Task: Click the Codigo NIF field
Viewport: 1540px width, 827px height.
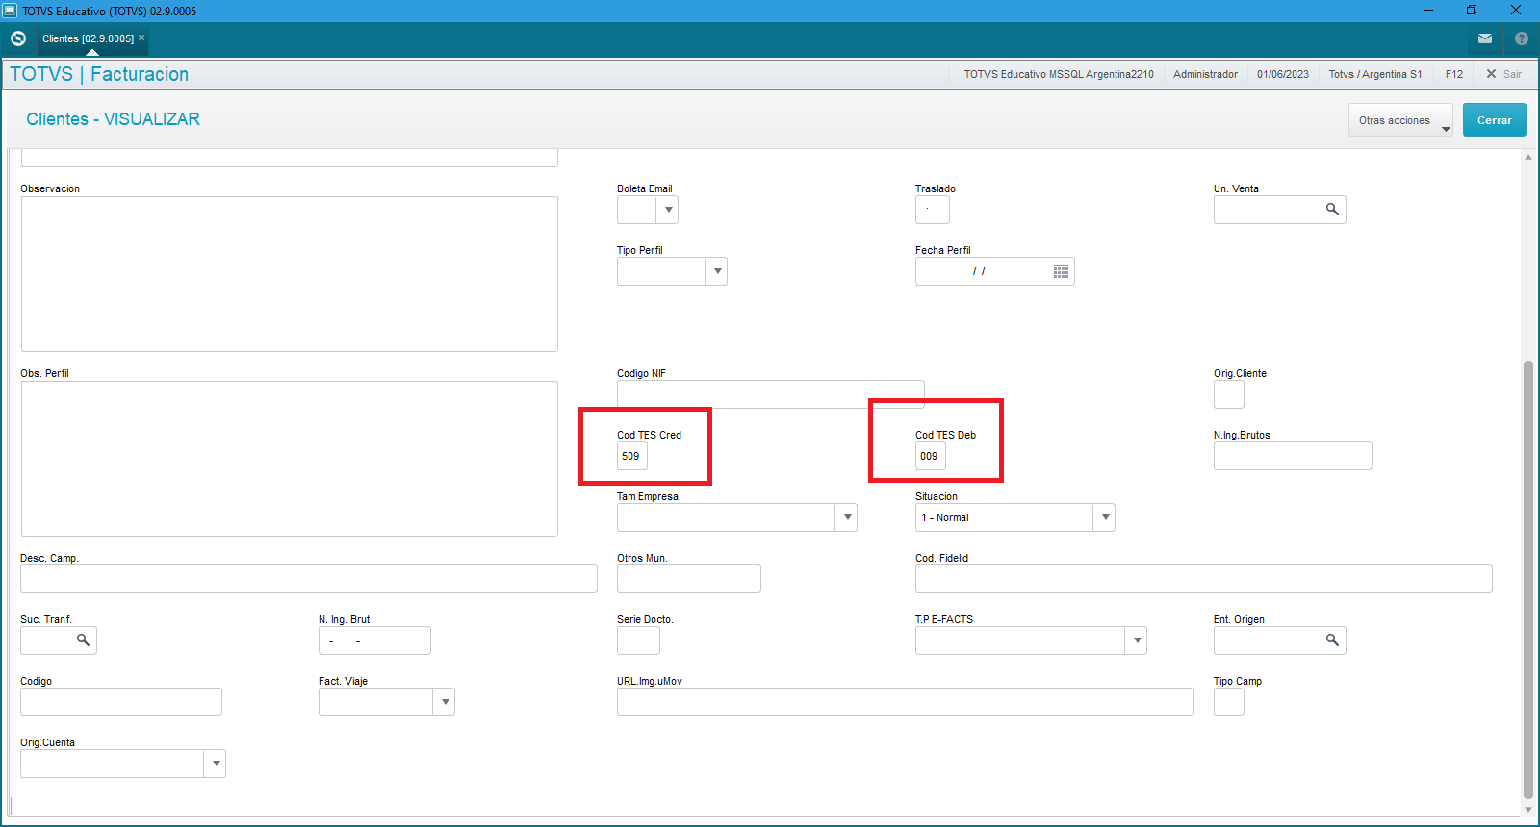Action: click(x=771, y=394)
